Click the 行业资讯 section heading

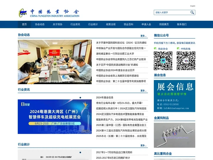[24, 90]
